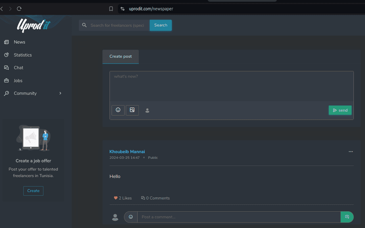Navigate to Jobs in the sidebar

pos(18,81)
